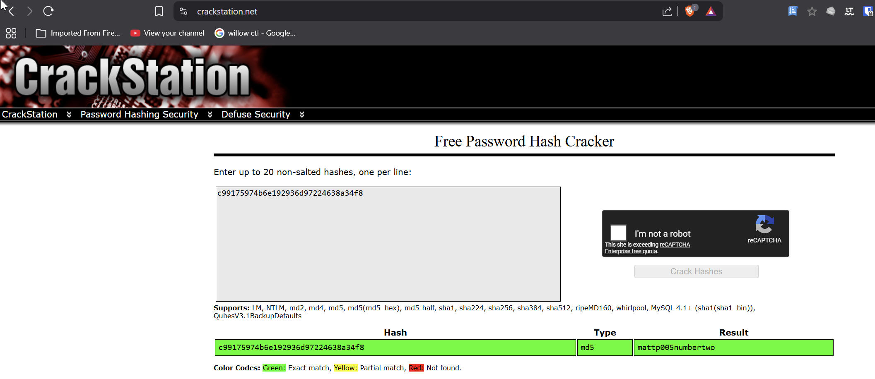Open willow ctf - Google bookmark
The width and height of the screenshot is (875, 379).
[x=255, y=33]
